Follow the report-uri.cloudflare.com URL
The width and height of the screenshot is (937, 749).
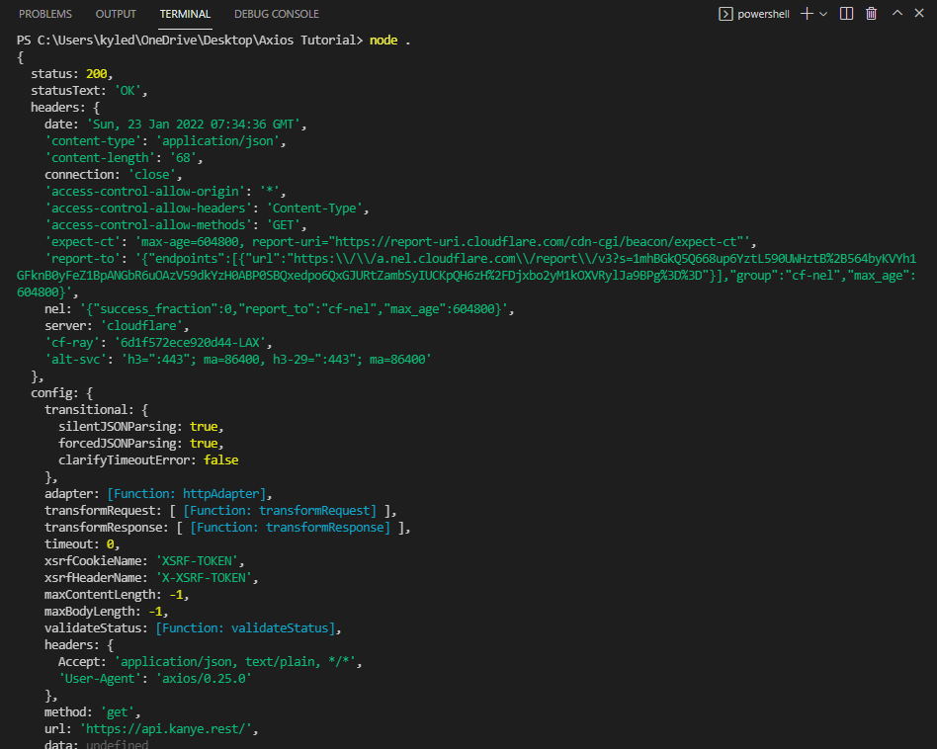pos(536,242)
